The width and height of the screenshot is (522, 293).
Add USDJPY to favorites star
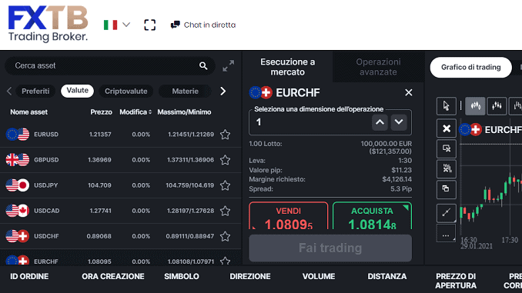(226, 185)
